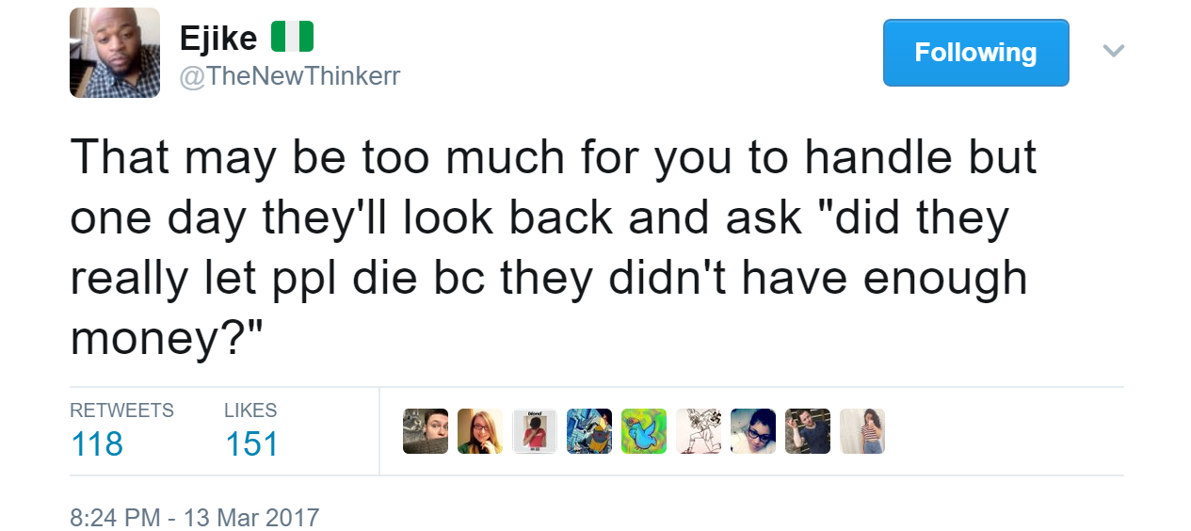The height and width of the screenshot is (531, 1191).
Task: View the 151 likes list
Action: pyautogui.click(x=251, y=443)
